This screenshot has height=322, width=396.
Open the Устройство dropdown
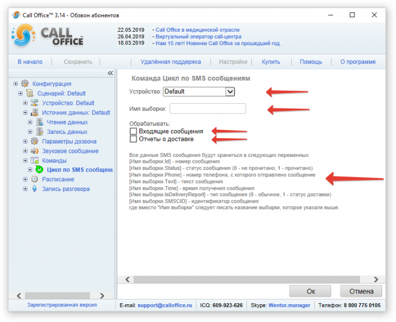click(230, 91)
